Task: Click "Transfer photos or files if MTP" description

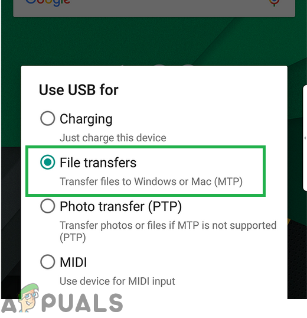Action: (168, 231)
